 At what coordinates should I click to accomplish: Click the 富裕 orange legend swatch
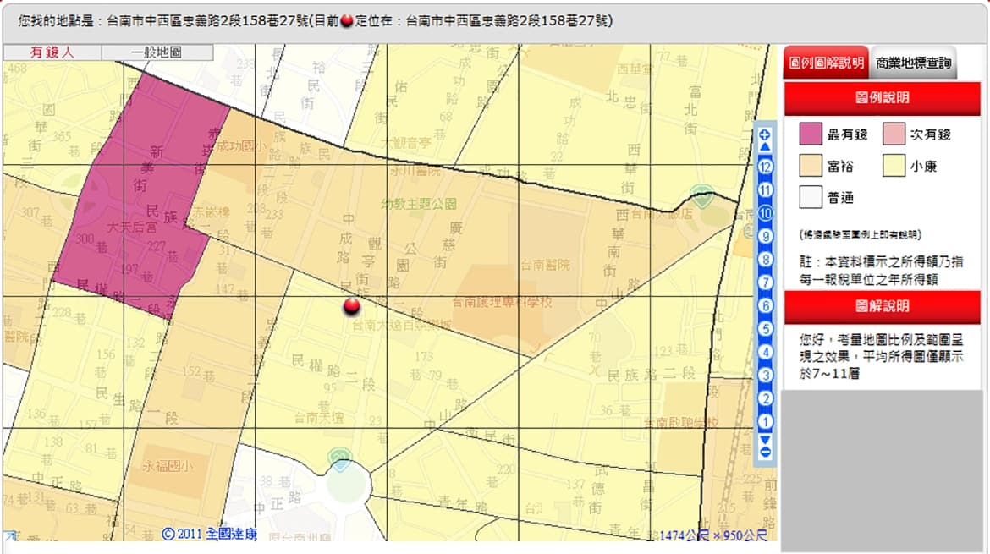pyautogui.click(x=811, y=166)
